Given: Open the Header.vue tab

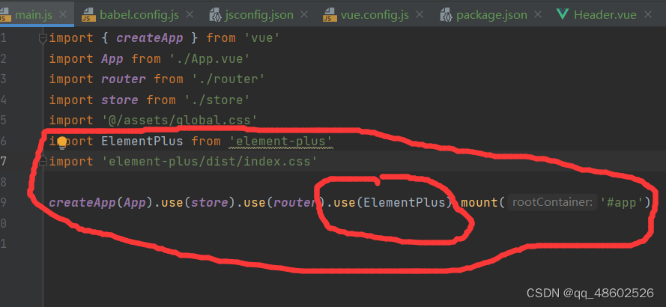Looking at the screenshot, I should coord(605,15).
